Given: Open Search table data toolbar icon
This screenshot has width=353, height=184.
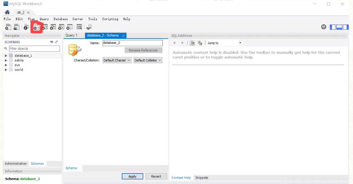Looking at the screenshot, I should coord(79,27).
